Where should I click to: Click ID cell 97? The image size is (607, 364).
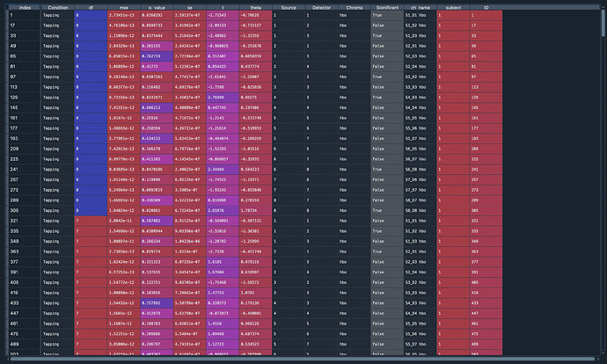click(486, 77)
